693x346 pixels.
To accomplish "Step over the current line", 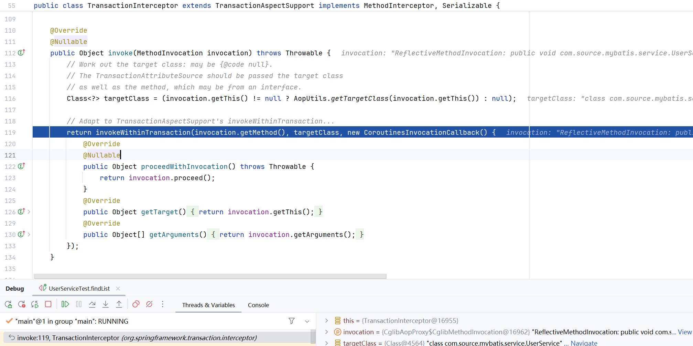I will [92, 304].
